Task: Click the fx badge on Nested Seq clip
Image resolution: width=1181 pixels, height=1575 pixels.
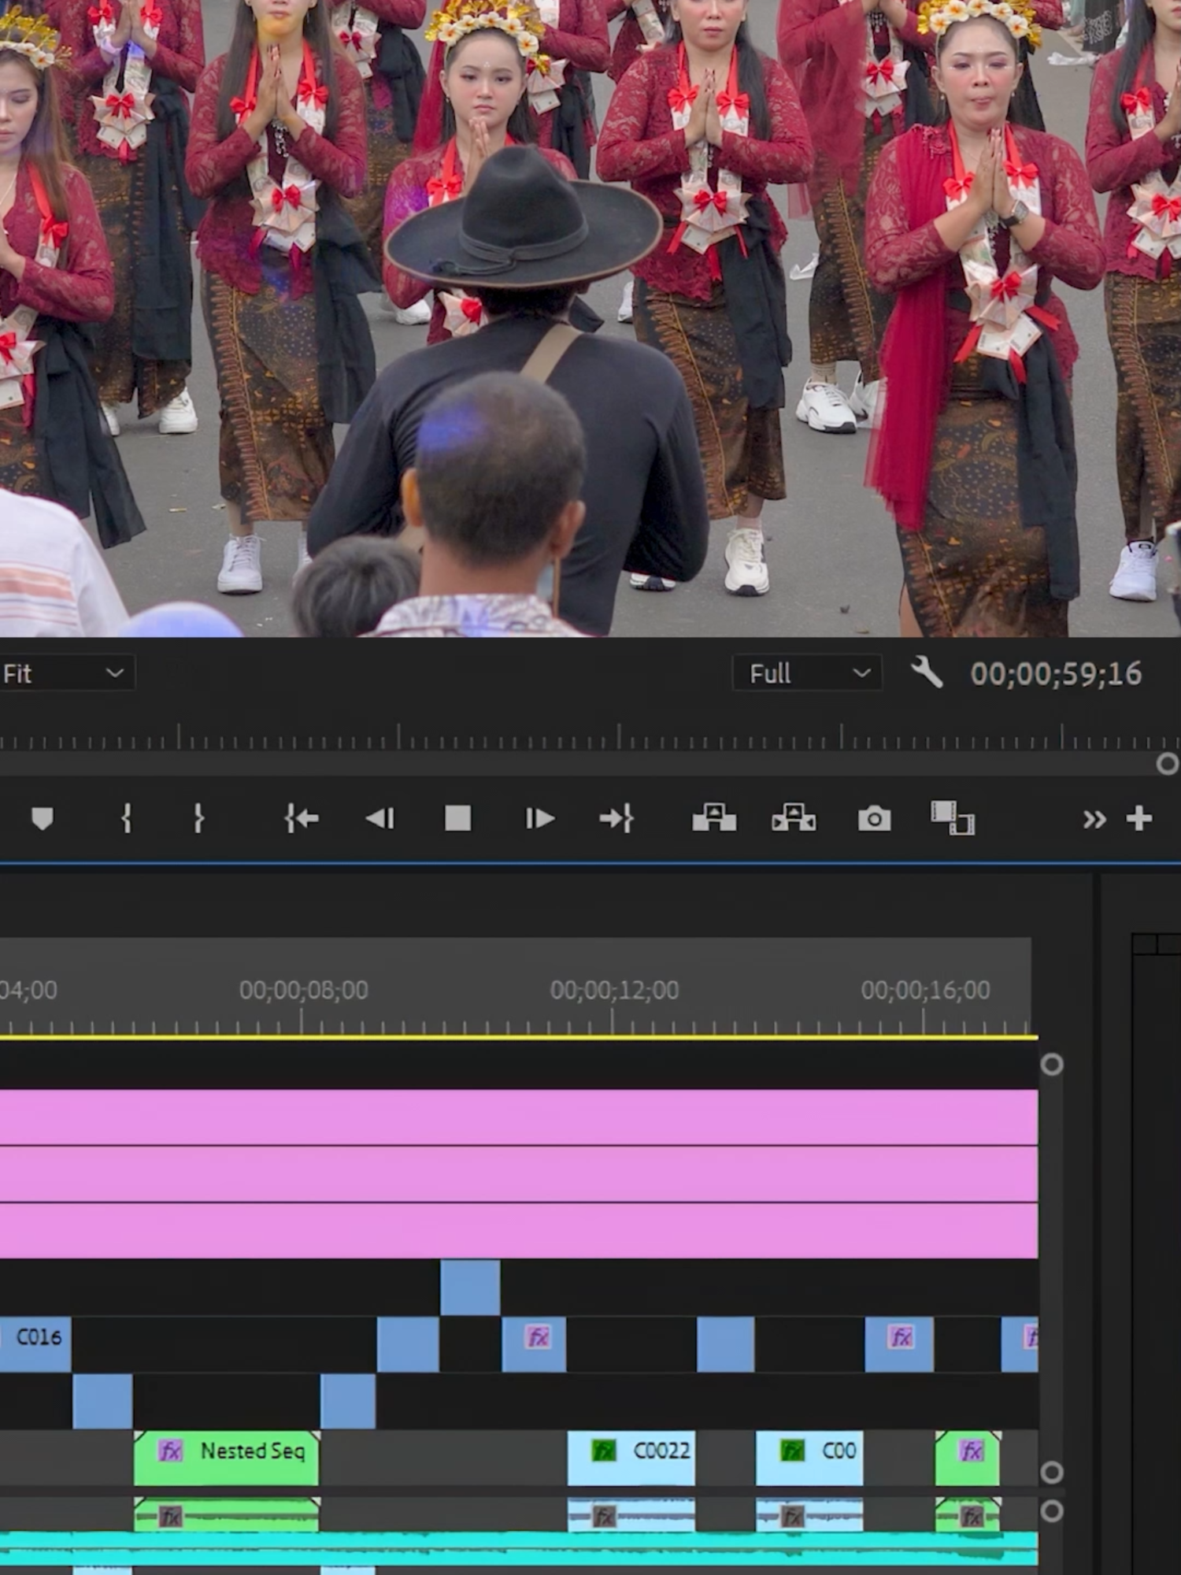Action: pyautogui.click(x=170, y=1451)
